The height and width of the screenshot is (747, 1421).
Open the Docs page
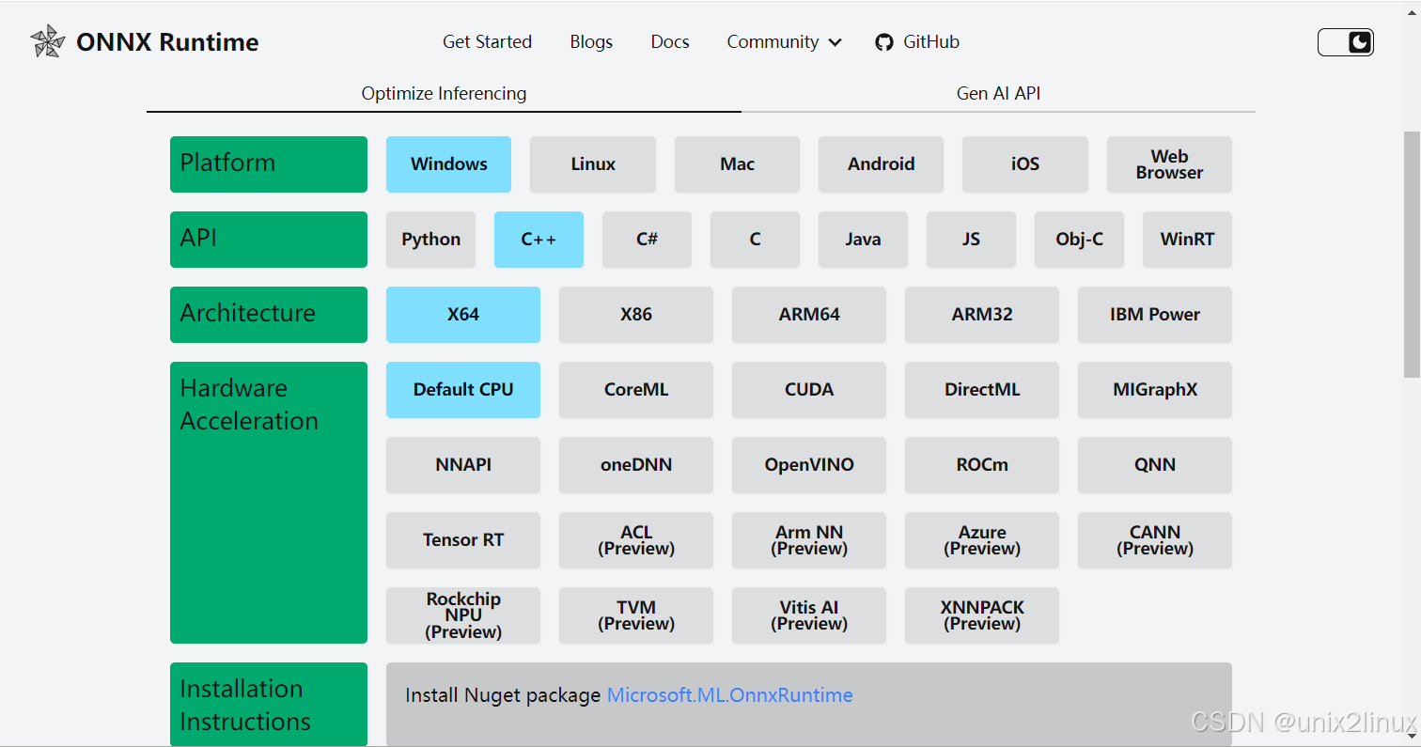point(670,42)
